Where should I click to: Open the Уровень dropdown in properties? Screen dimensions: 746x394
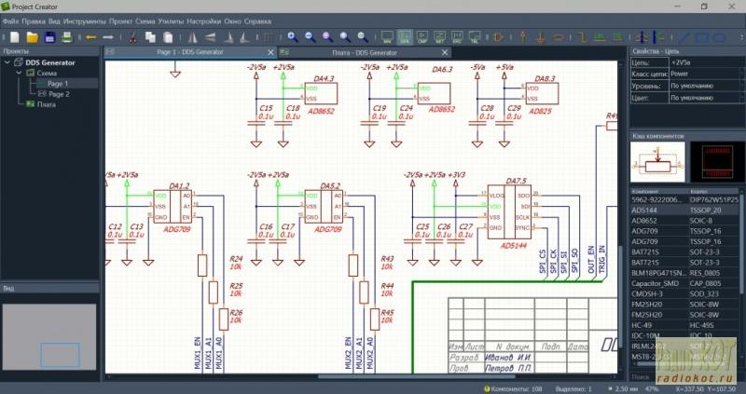point(705,85)
